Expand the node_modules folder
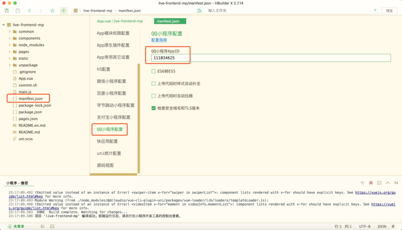Image resolution: width=402 pixels, height=230 pixels. point(10,45)
